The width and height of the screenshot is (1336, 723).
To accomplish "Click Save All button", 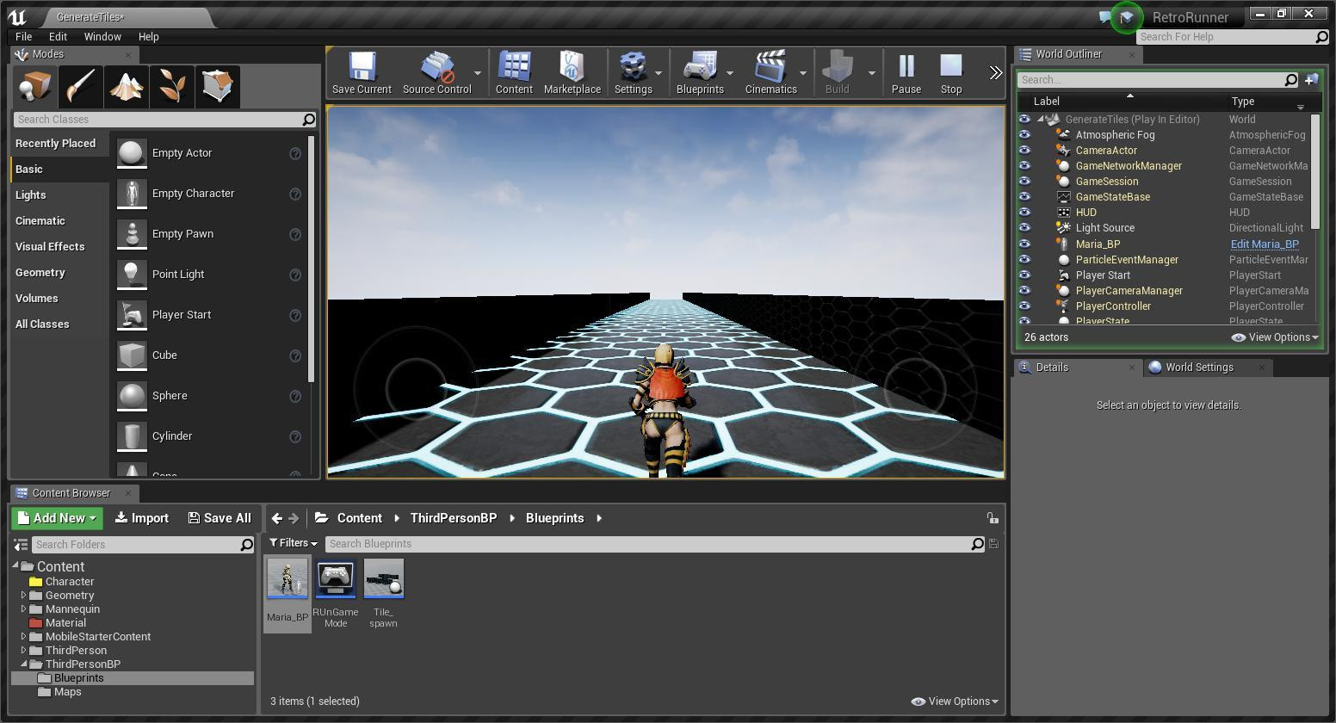I will click(220, 518).
